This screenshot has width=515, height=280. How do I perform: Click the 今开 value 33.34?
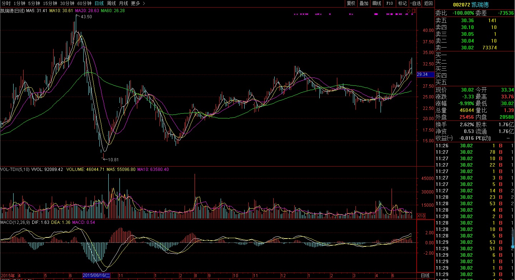[x=507, y=90]
